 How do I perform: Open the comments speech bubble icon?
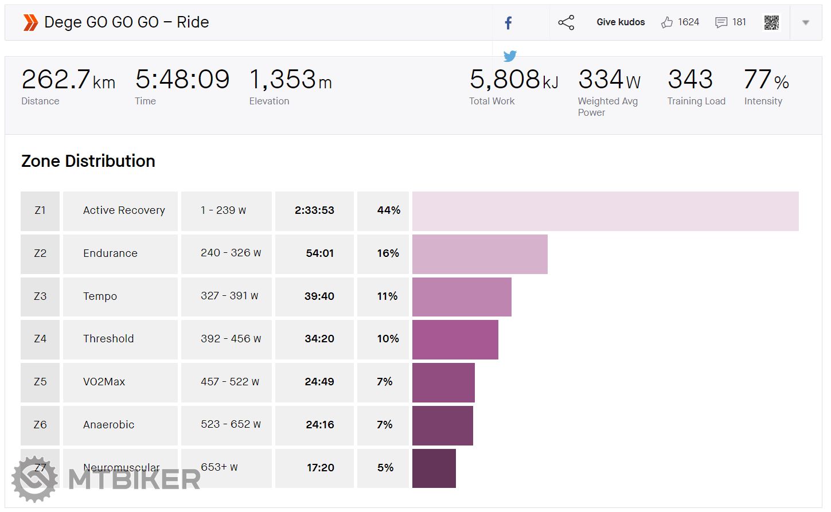point(721,22)
